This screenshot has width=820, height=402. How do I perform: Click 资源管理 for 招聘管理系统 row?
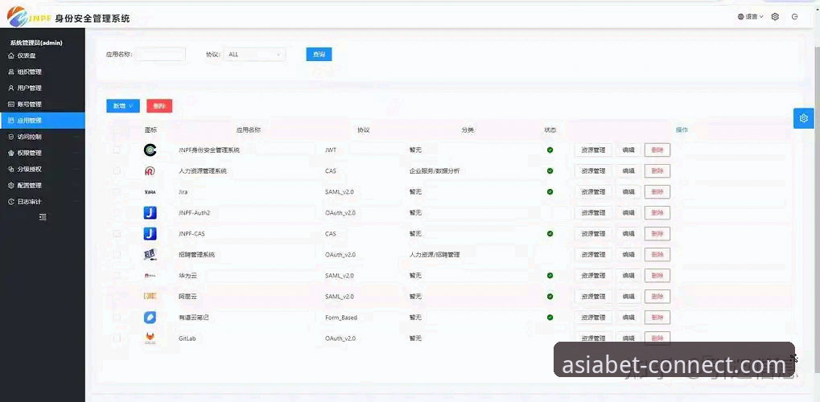click(x=593, y=255)
